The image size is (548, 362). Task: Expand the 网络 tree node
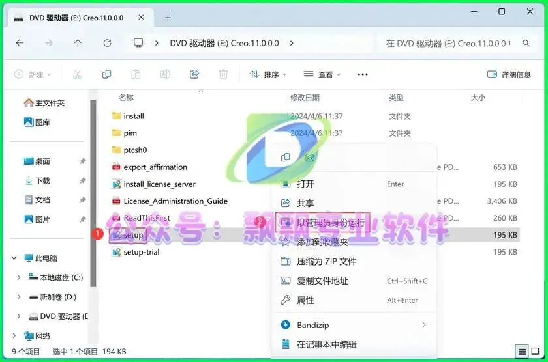coord(14,336)
